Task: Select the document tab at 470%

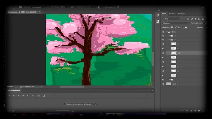Action: coord(23,12)
